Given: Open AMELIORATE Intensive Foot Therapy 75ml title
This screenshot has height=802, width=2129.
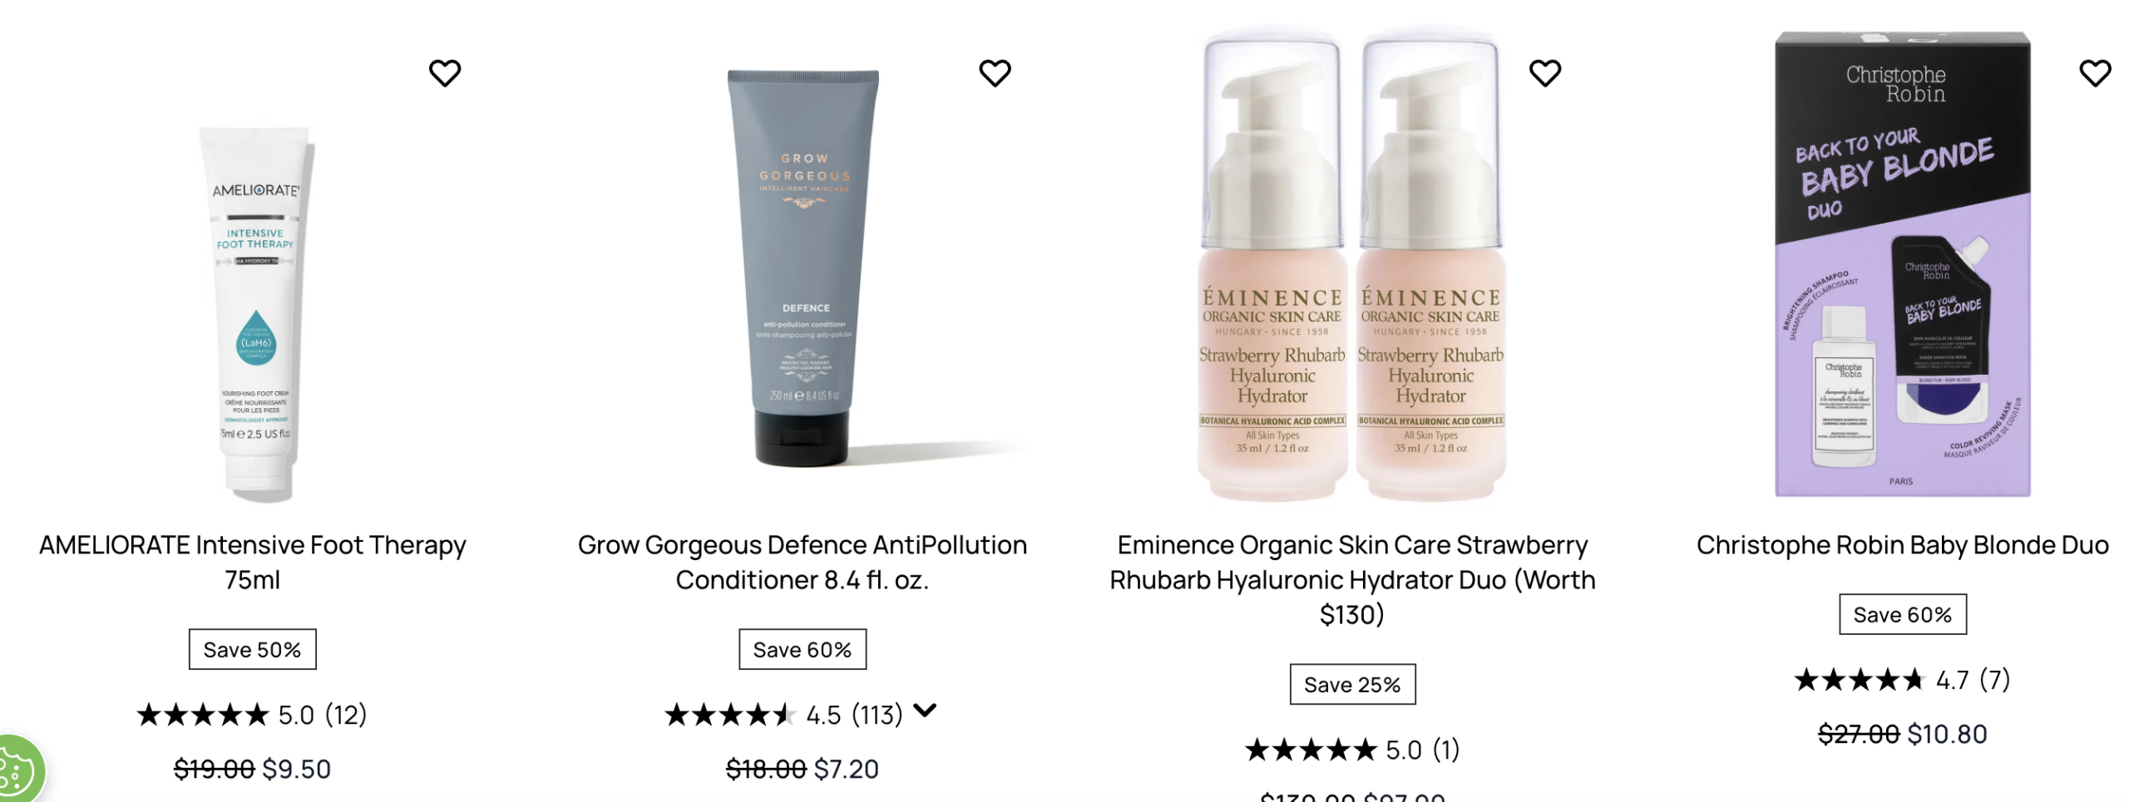Looking at the screenshot, I should tap(253, 562).
